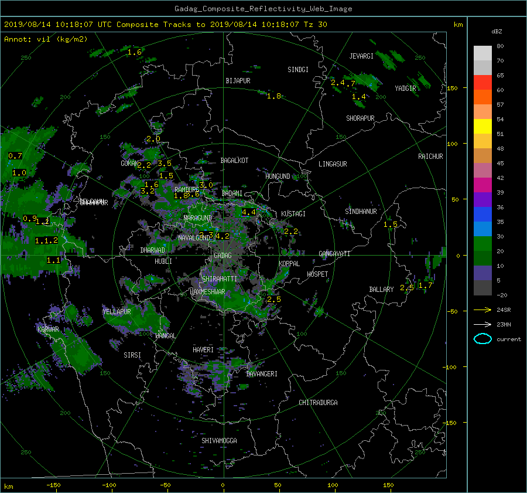This screenshot has height=493, width=527.
Task: Click the 4.4 VIL storm annotation
Action: click(x=249, y=212)
